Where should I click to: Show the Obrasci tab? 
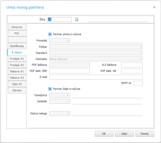coord(17,90)
